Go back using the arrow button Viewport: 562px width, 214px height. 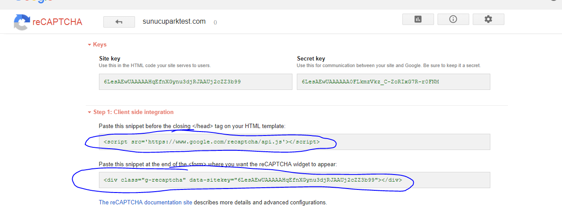coord(119,22)
